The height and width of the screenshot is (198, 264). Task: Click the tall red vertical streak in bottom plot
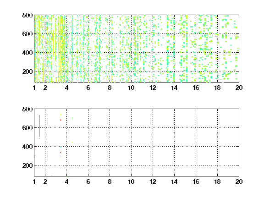[x=39, y=126]
